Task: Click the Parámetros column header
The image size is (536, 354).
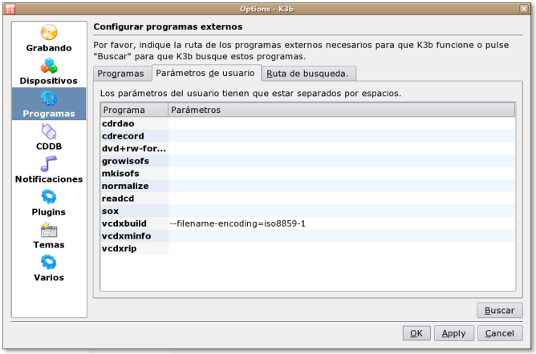Action: 342,110
